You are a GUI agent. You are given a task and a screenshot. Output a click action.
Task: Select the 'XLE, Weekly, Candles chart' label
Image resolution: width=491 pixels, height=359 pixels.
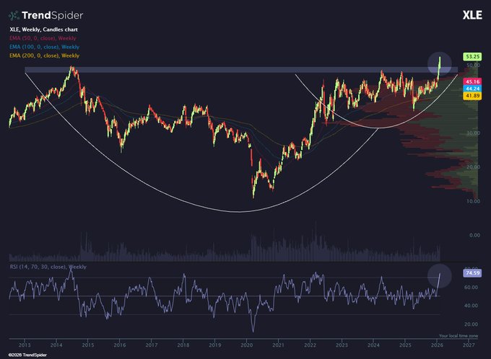click(43, 30)
